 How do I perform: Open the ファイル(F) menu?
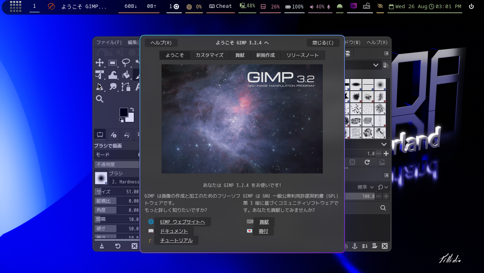[109, 42]
